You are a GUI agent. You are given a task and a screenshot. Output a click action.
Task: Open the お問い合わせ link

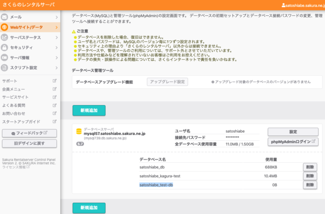[14, 113]
